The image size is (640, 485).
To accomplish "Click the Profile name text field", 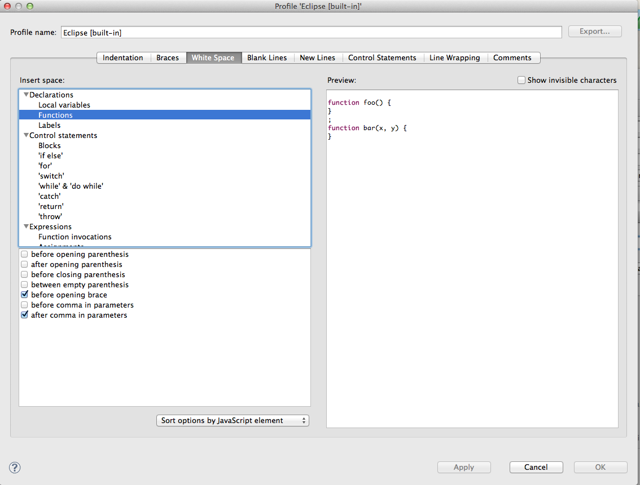I will pos(310,33).
